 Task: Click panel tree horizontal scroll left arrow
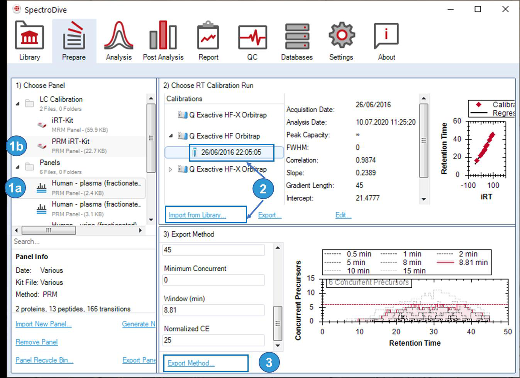[x=16, y=230]
